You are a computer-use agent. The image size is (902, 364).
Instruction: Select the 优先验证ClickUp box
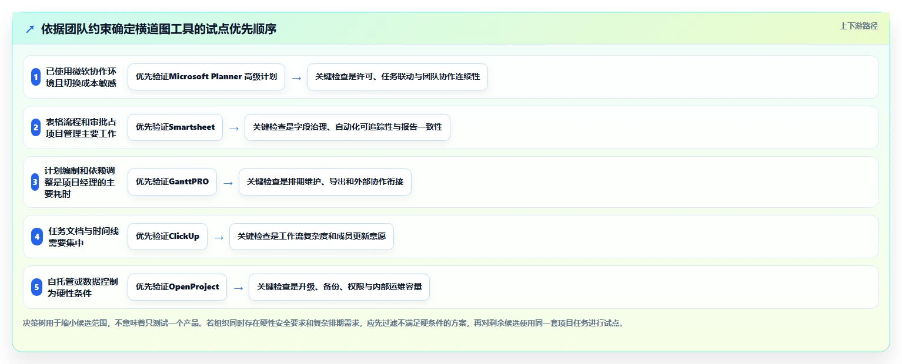point(168,237)
